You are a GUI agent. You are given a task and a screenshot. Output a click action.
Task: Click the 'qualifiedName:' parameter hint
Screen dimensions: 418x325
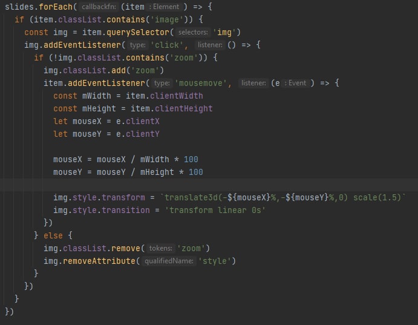(169, 261)
